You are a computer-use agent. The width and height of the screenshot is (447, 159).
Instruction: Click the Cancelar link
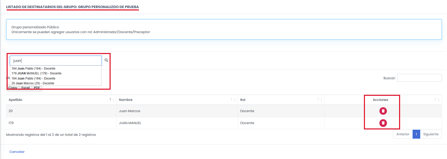[17, 152]
